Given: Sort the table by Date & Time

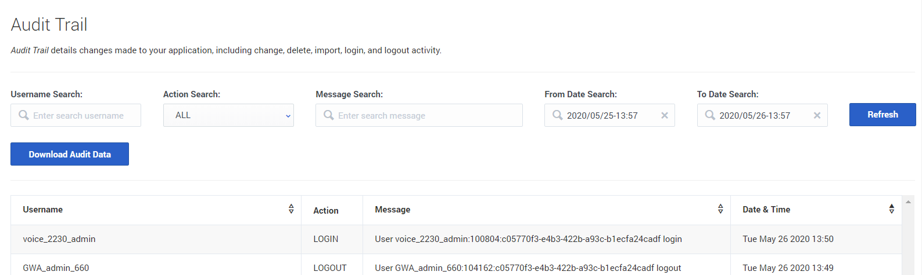Looking at the screenshot, I should tap(891, 209).
